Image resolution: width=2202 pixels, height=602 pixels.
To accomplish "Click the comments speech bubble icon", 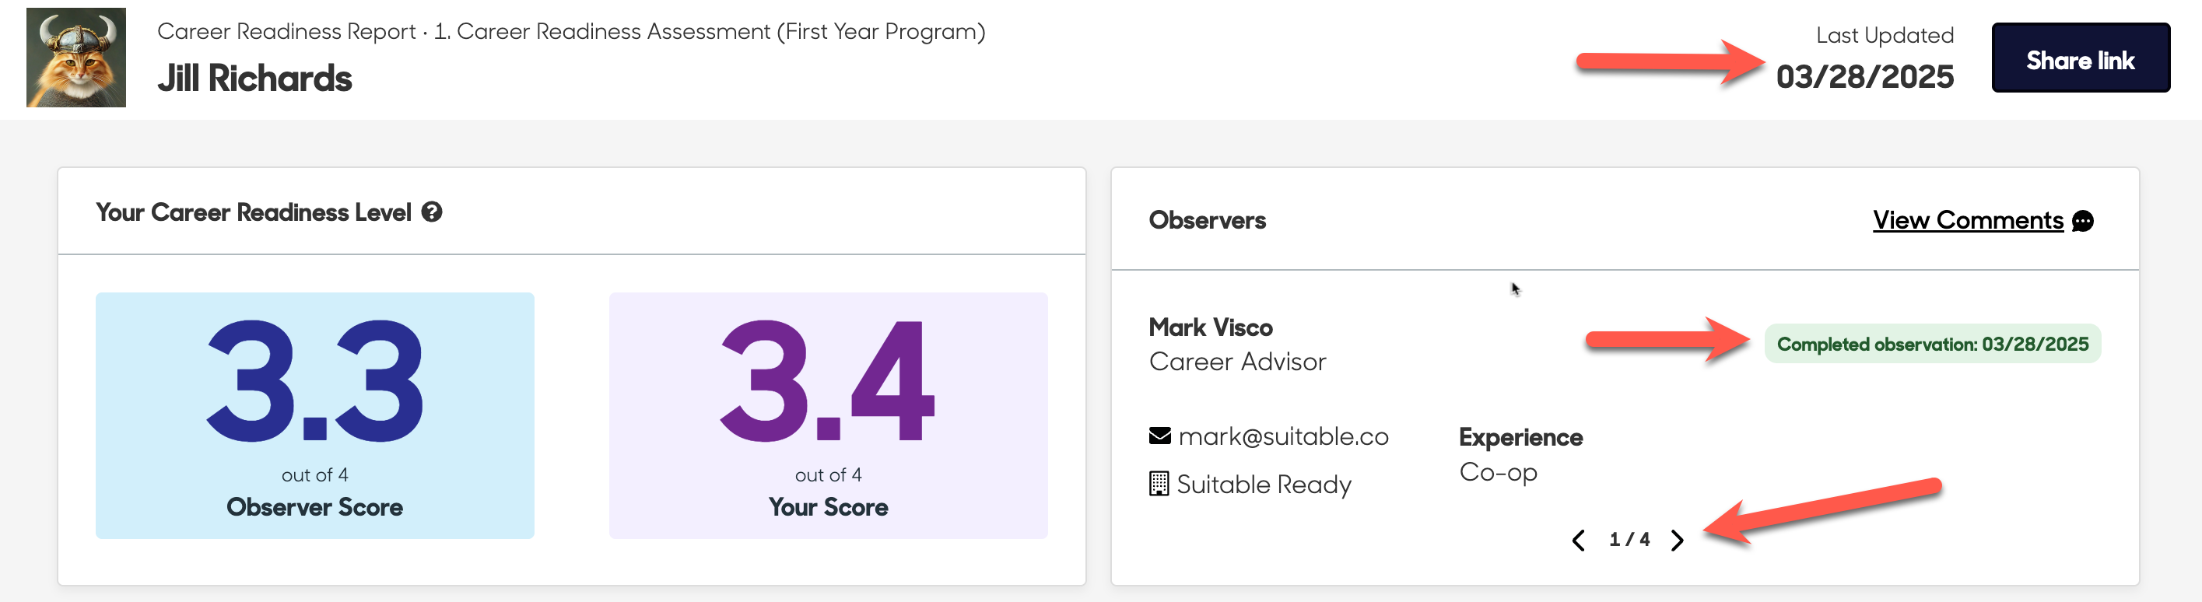I will tap(2083, 221).
